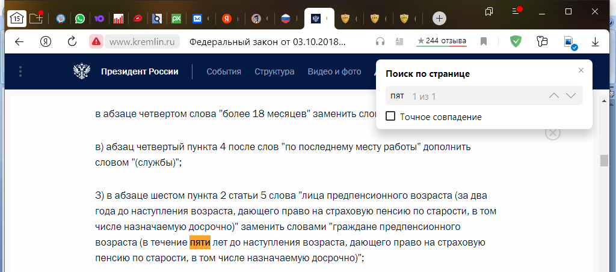Switch to the green PX pinned tab
The height and width of the screenshot is (272, 616).
pos(176,19)
